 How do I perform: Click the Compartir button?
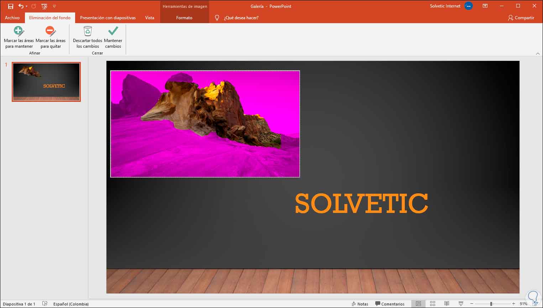click(521, 18)
